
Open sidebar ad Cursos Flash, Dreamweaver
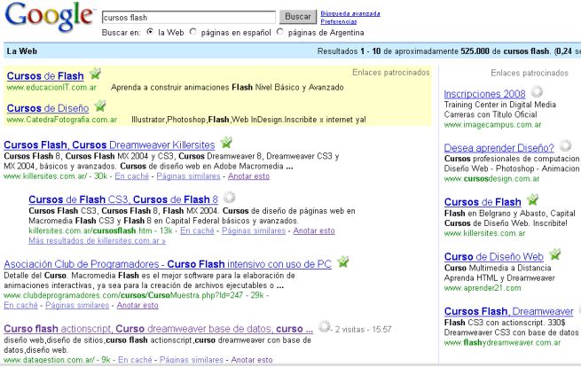coord(509,311)
